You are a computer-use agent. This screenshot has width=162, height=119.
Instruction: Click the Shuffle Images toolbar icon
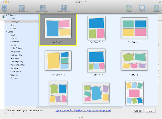tap(64, 8)
